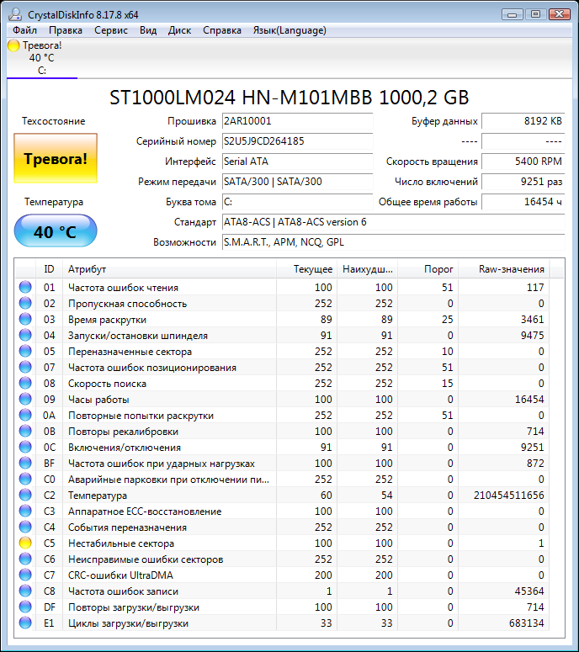This screenshot has width=579, height=652.
Task: Click the Общее время работы field 16454 ч
Action: click(523, 202)
